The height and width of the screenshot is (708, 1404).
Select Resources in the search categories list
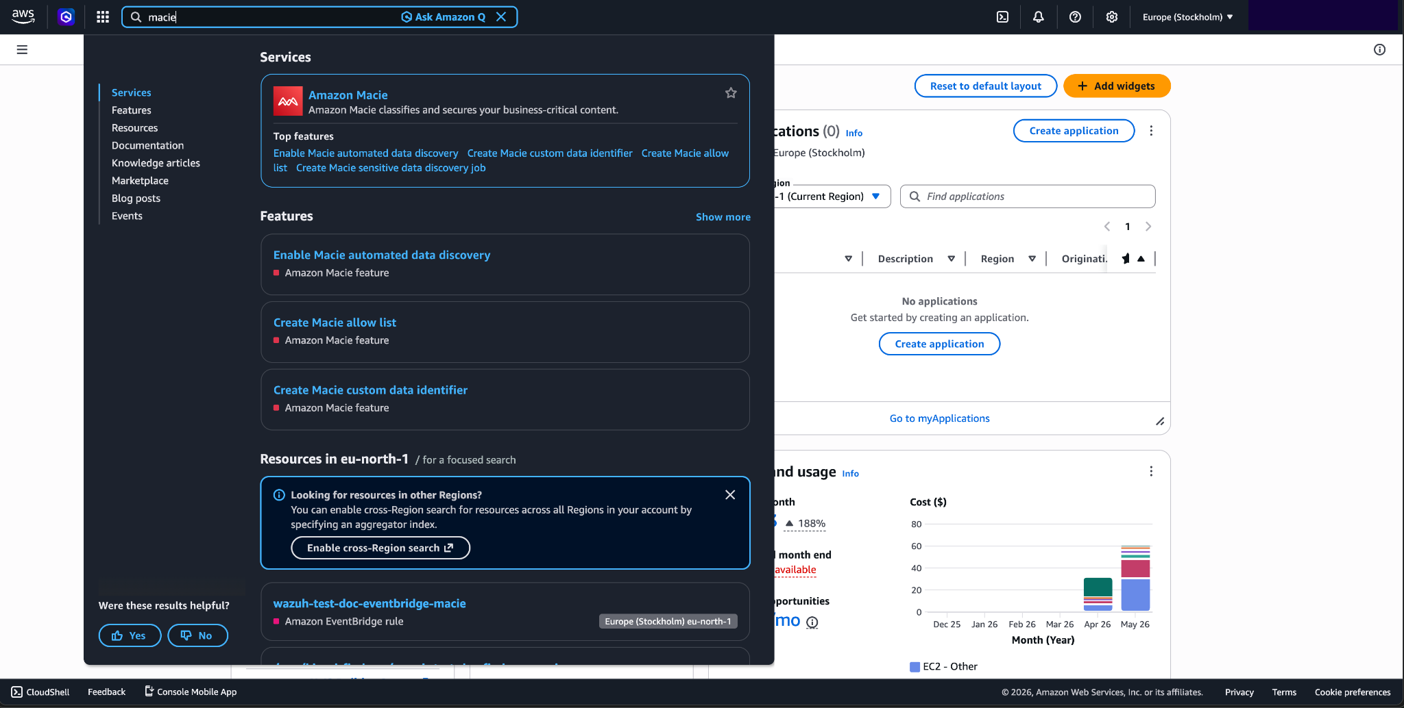point(134,128)
